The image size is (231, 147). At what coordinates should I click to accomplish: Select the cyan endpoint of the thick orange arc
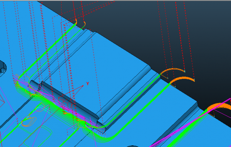click(x=194, y=80)
